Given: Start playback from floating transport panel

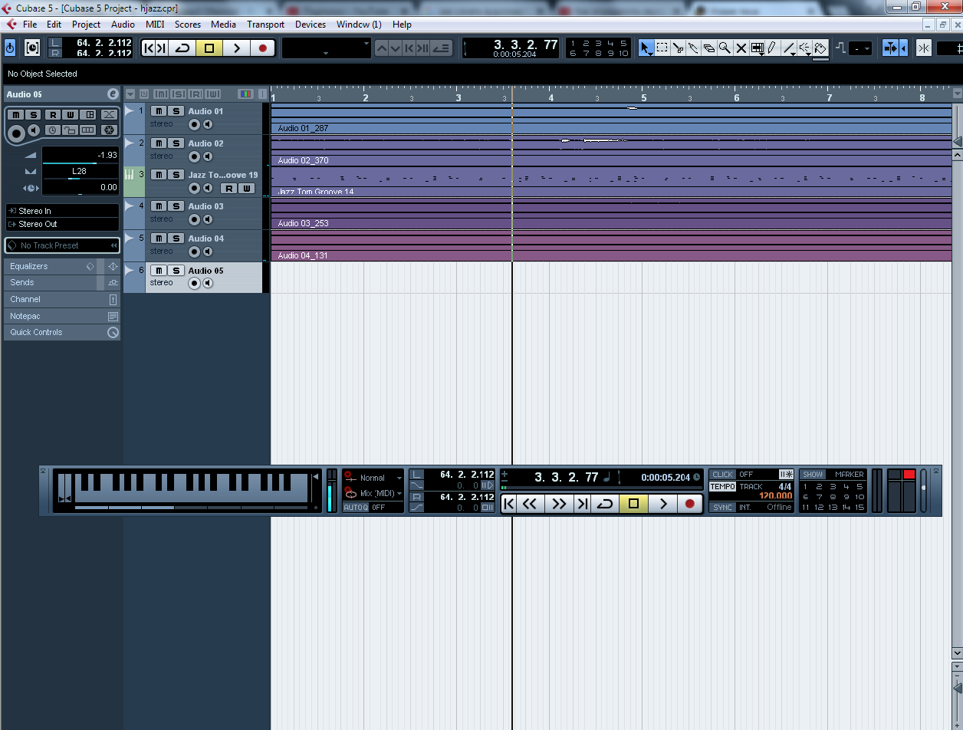Looking at the screenshot, I should point(663,504).
